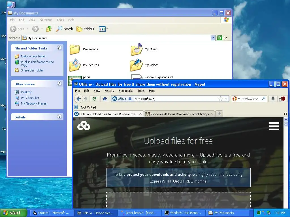The width and height of the screenshot is (290, 217).
Task: Click the 1:00 AM tray clock
Action: tap(280, 213)
